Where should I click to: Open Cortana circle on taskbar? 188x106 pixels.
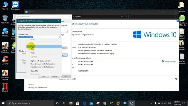tap(57, 103)
